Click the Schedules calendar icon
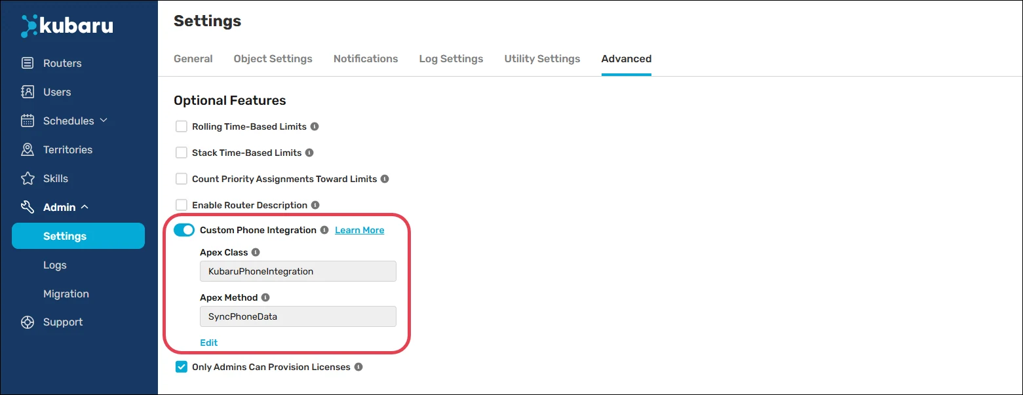 pyautogui.click(x=28, y=121)
